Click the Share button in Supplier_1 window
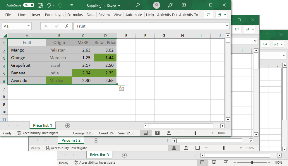Screen dimensions: 288x166 pos(222,15)
